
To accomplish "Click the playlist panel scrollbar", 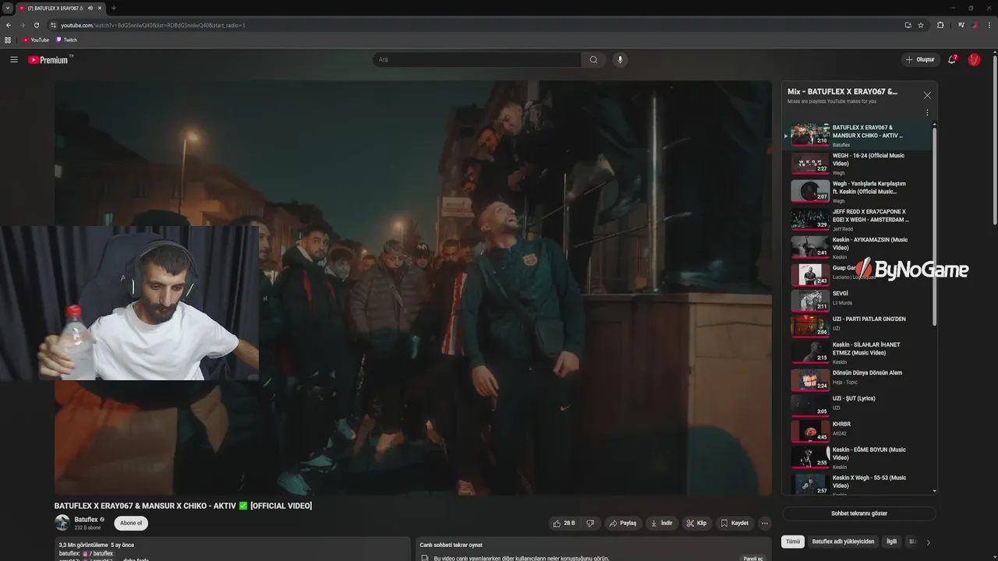I will (934, 226).
